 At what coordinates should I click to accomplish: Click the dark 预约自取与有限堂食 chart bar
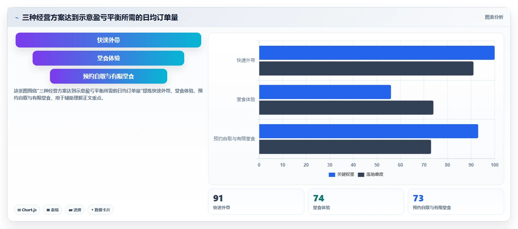pos(345,147)
